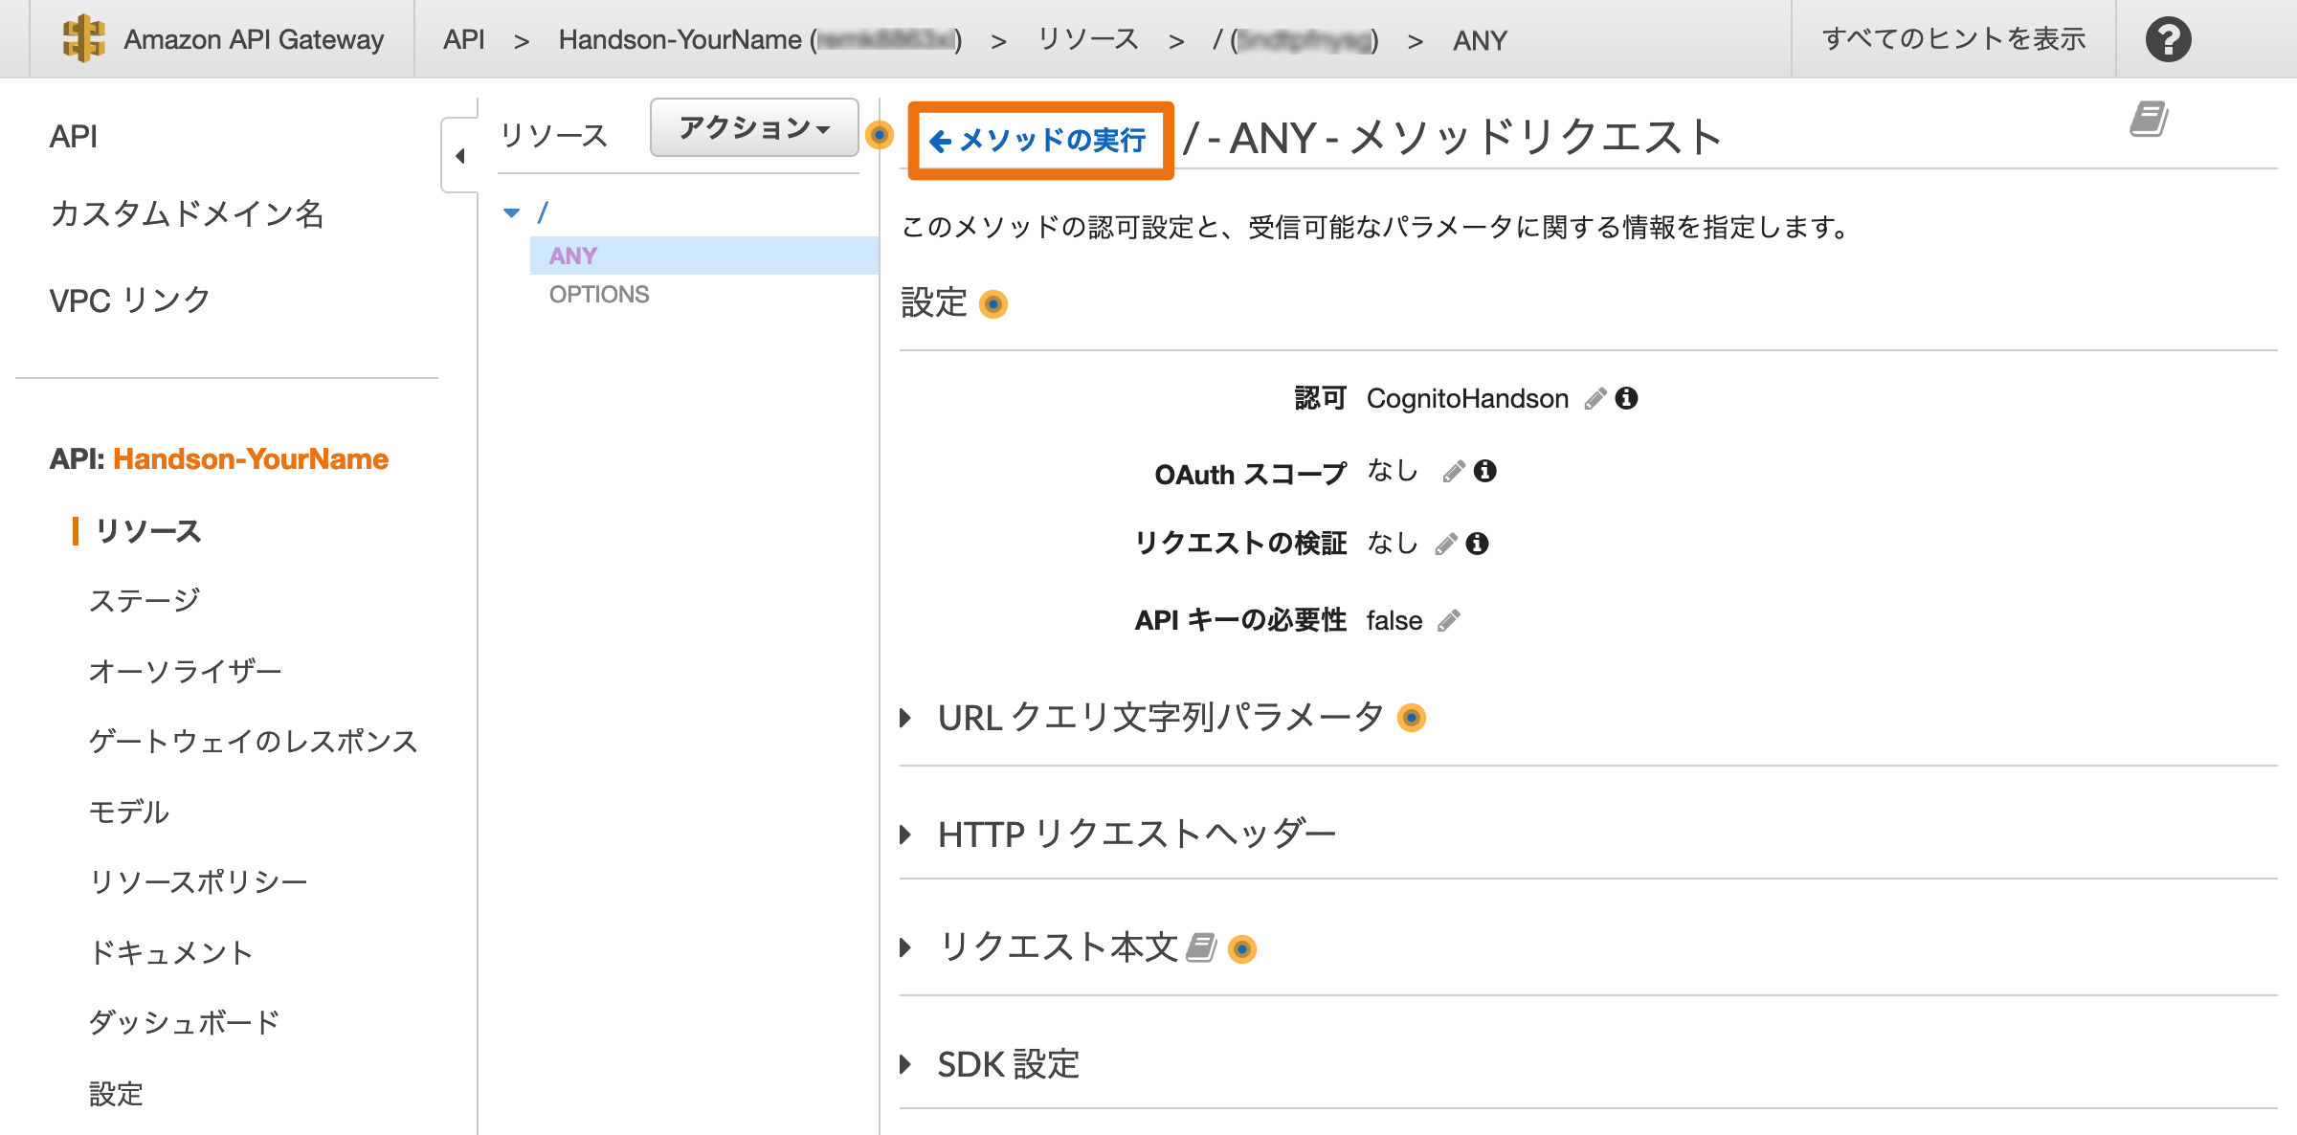Go back via メソッドの実行 link
Viewport: 2297px width, 1135px height.
[x=1038, y=141]
